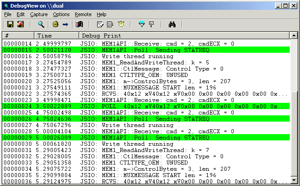
Task: Click the Time column header
Action: (56, 35)
